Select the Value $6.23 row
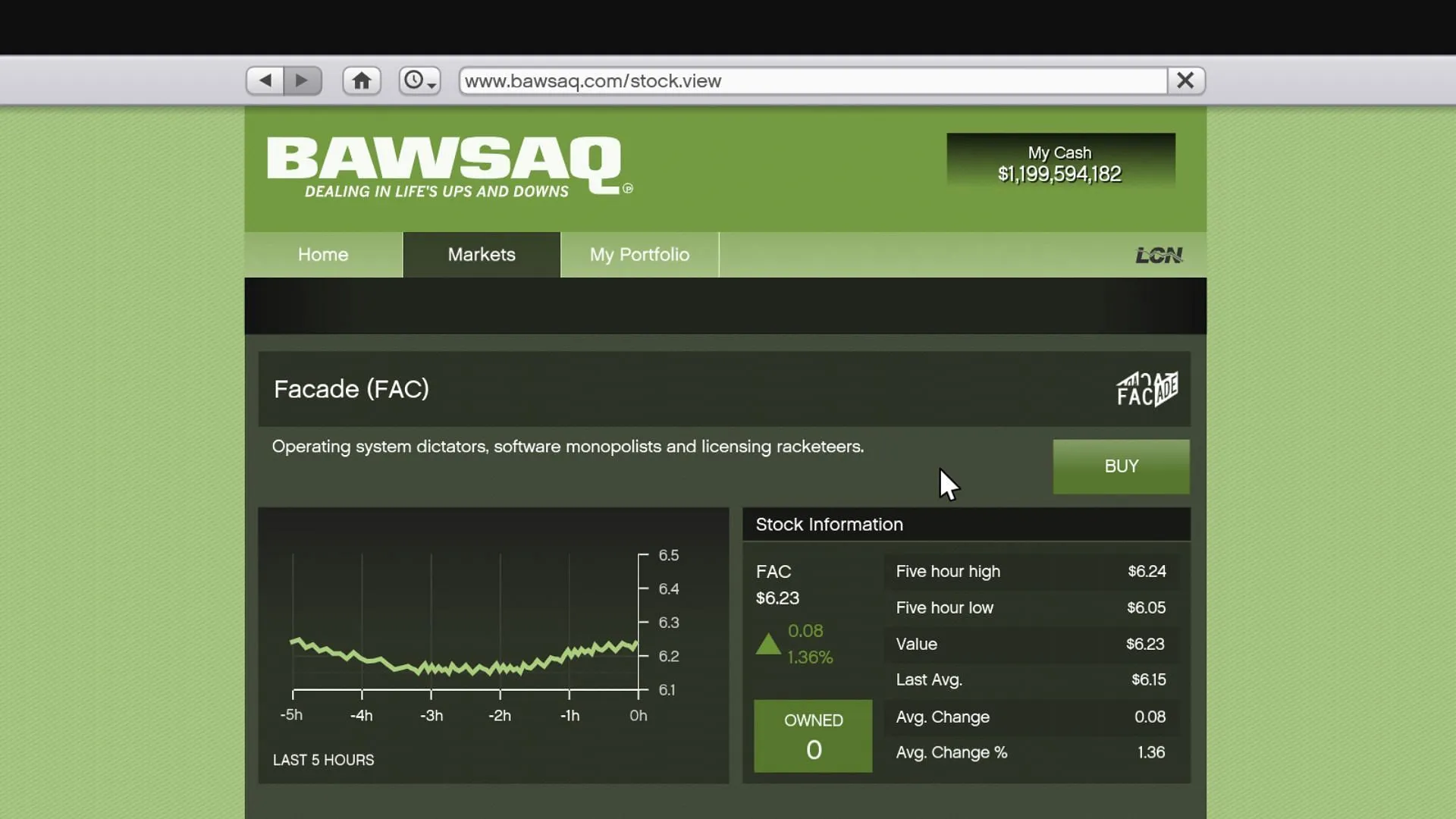Image resolution: width=1456 pixels, height=819 pixels. point(1031,645)
